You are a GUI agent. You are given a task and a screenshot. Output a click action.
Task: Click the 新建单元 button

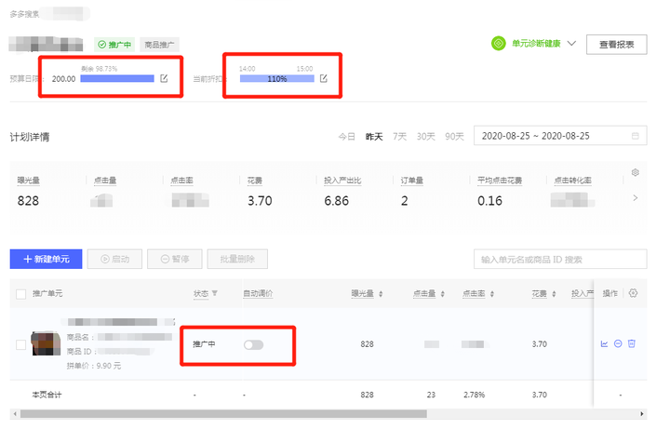click(46, 259)
